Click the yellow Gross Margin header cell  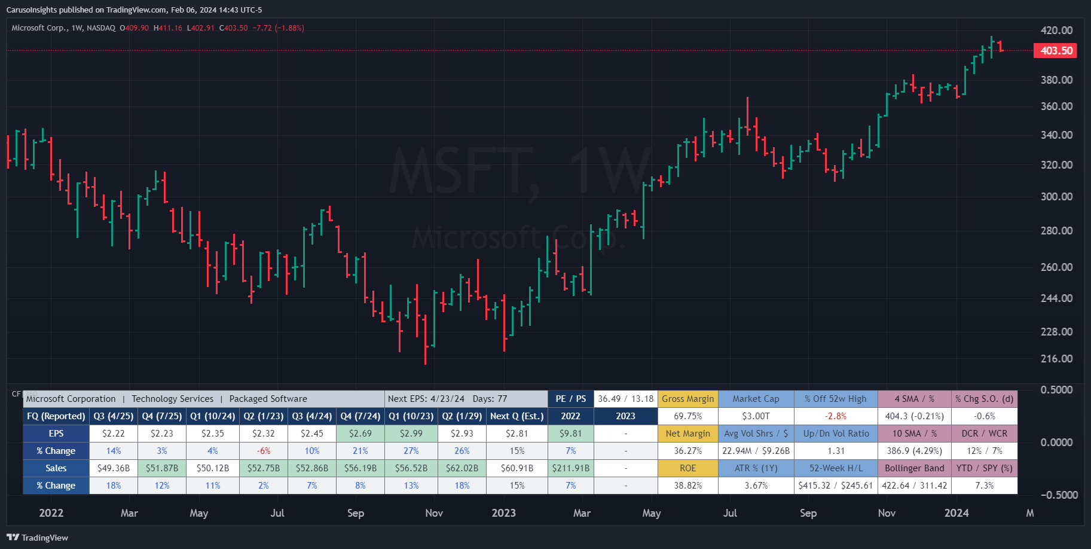[x=688, y=399]
